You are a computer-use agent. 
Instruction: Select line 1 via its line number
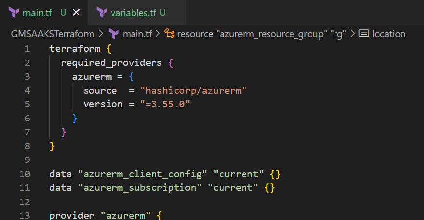coord(27,49)
